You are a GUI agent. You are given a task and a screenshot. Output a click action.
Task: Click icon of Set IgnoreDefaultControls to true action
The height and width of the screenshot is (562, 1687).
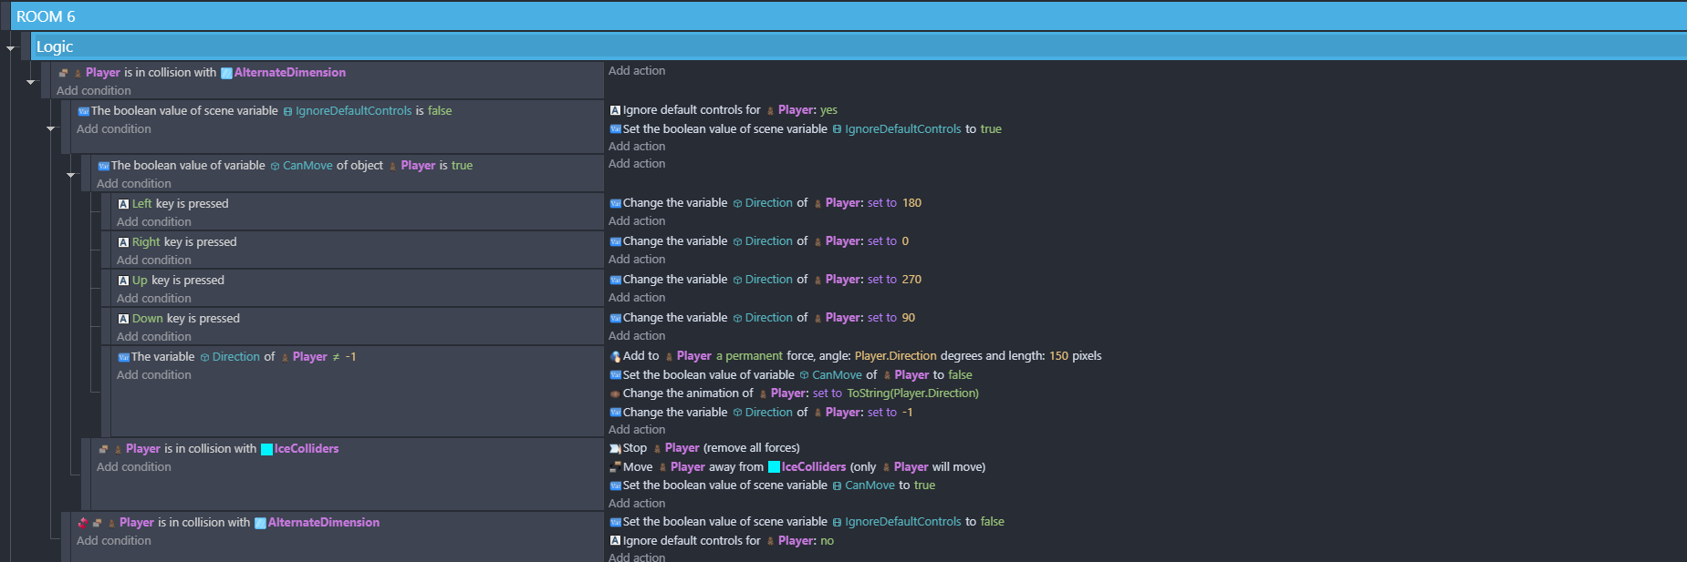point(615,129)
